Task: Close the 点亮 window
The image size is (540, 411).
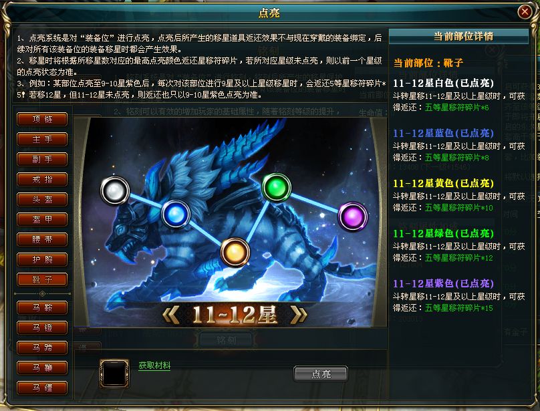Action: (x=525, y=12)
